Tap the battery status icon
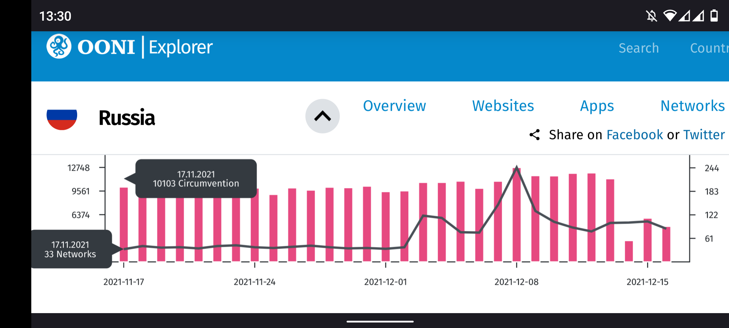The height and width of the screenshot is (328, 729). pos(714,16)
